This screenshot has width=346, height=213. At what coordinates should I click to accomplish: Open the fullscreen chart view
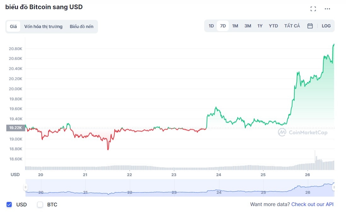coord(313,9)
